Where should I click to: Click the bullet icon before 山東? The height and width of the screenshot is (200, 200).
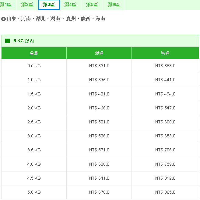click(4, 19)
